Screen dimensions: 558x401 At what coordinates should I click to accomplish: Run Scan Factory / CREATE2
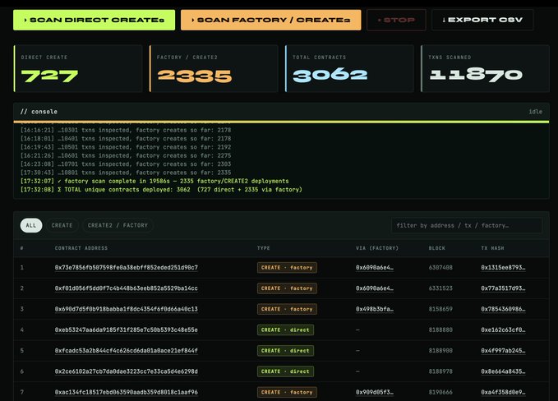tap(271, 20)
